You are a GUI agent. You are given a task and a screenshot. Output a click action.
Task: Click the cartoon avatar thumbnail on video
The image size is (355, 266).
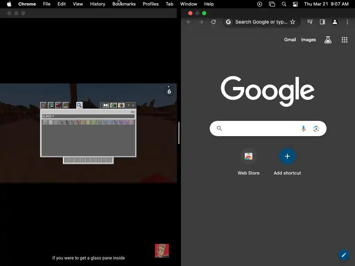pyautogui.click(x=162, y=251)
